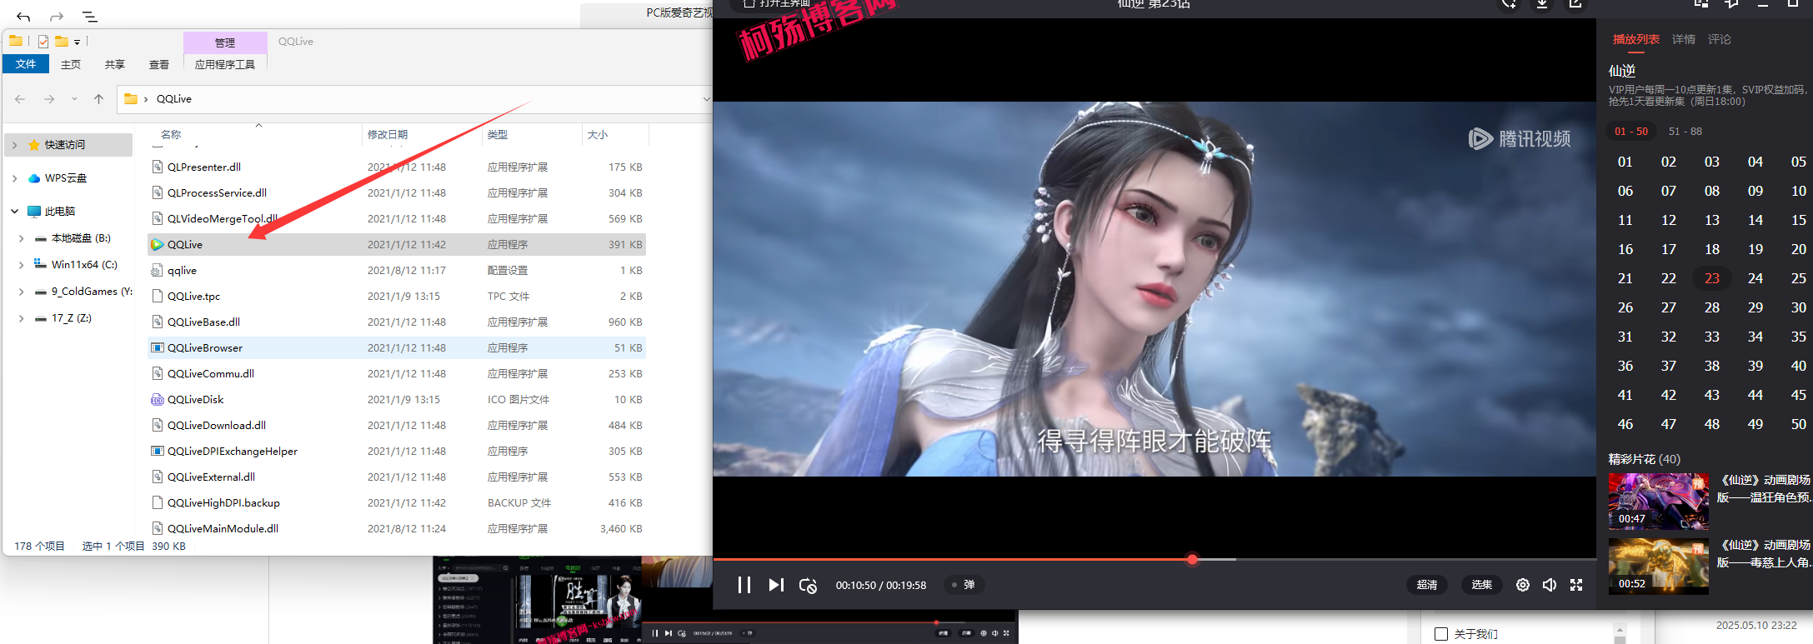1813x644 pixels.
Task: Click the download icon in player title bar
Action: click(x=1542, y=4)
